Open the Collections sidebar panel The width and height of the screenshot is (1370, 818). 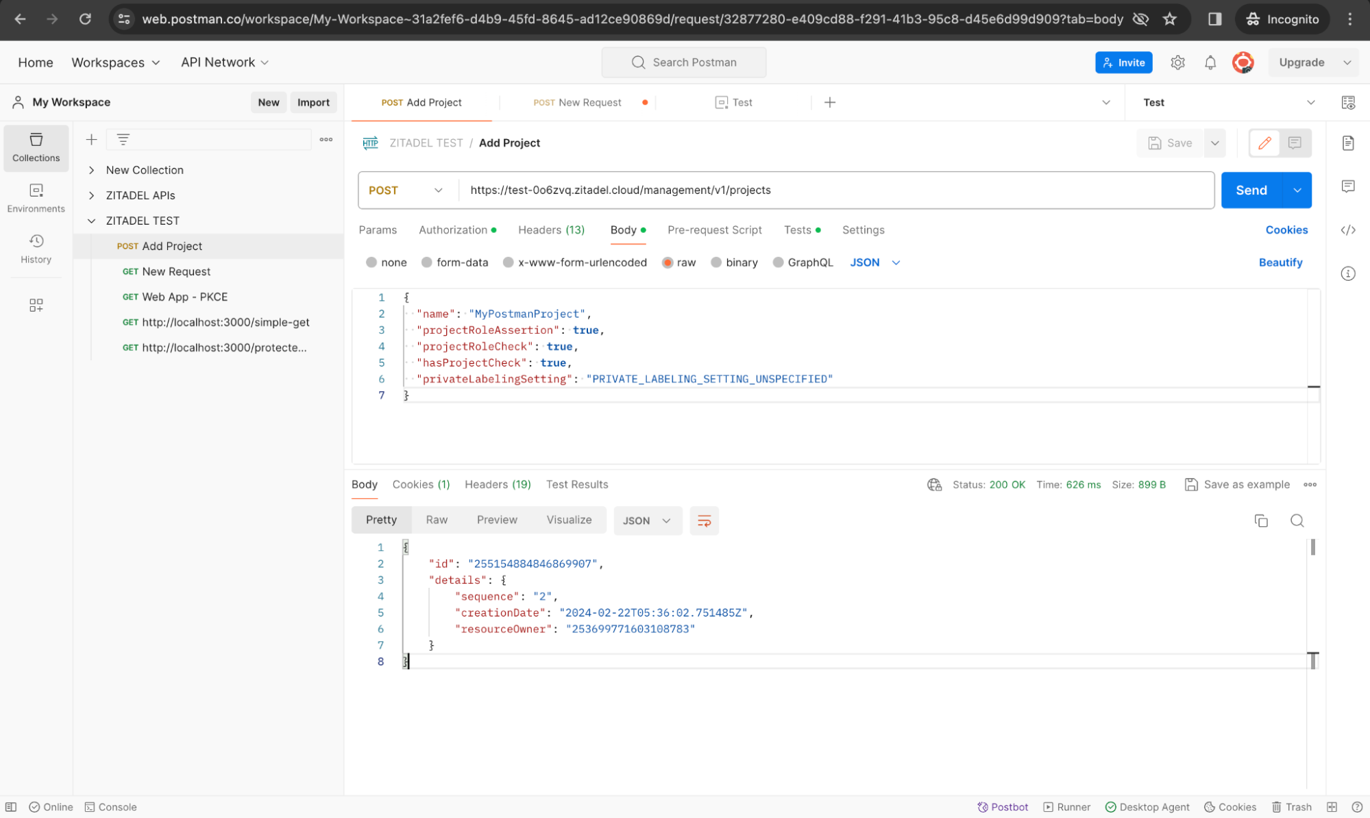coord(36,147)
